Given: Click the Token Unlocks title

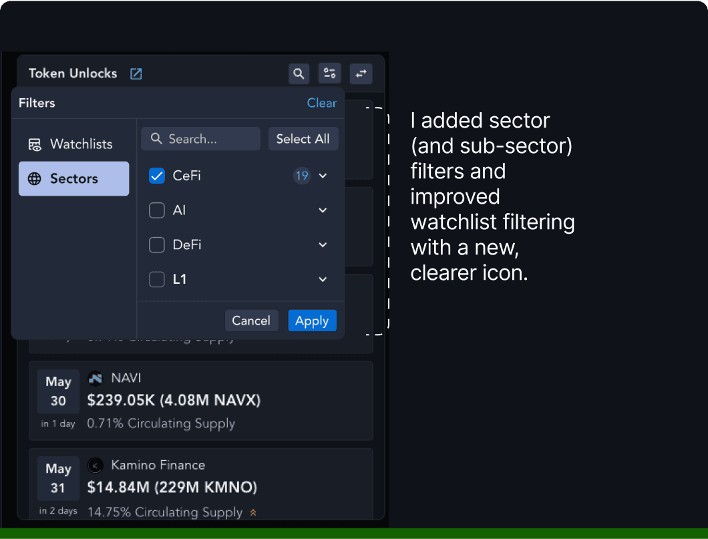Looking at the screenshot, I should pyautogui.click(x=73, y=73).
